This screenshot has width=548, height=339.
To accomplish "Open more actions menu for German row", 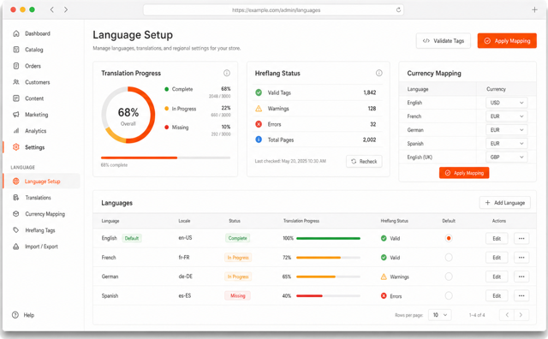I will tap(521, 277).
